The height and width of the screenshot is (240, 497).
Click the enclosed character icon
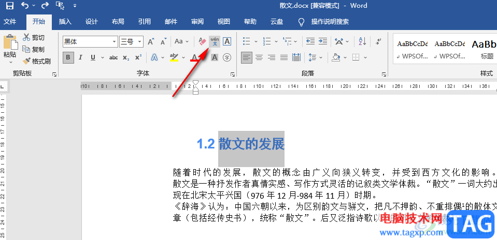227,57
